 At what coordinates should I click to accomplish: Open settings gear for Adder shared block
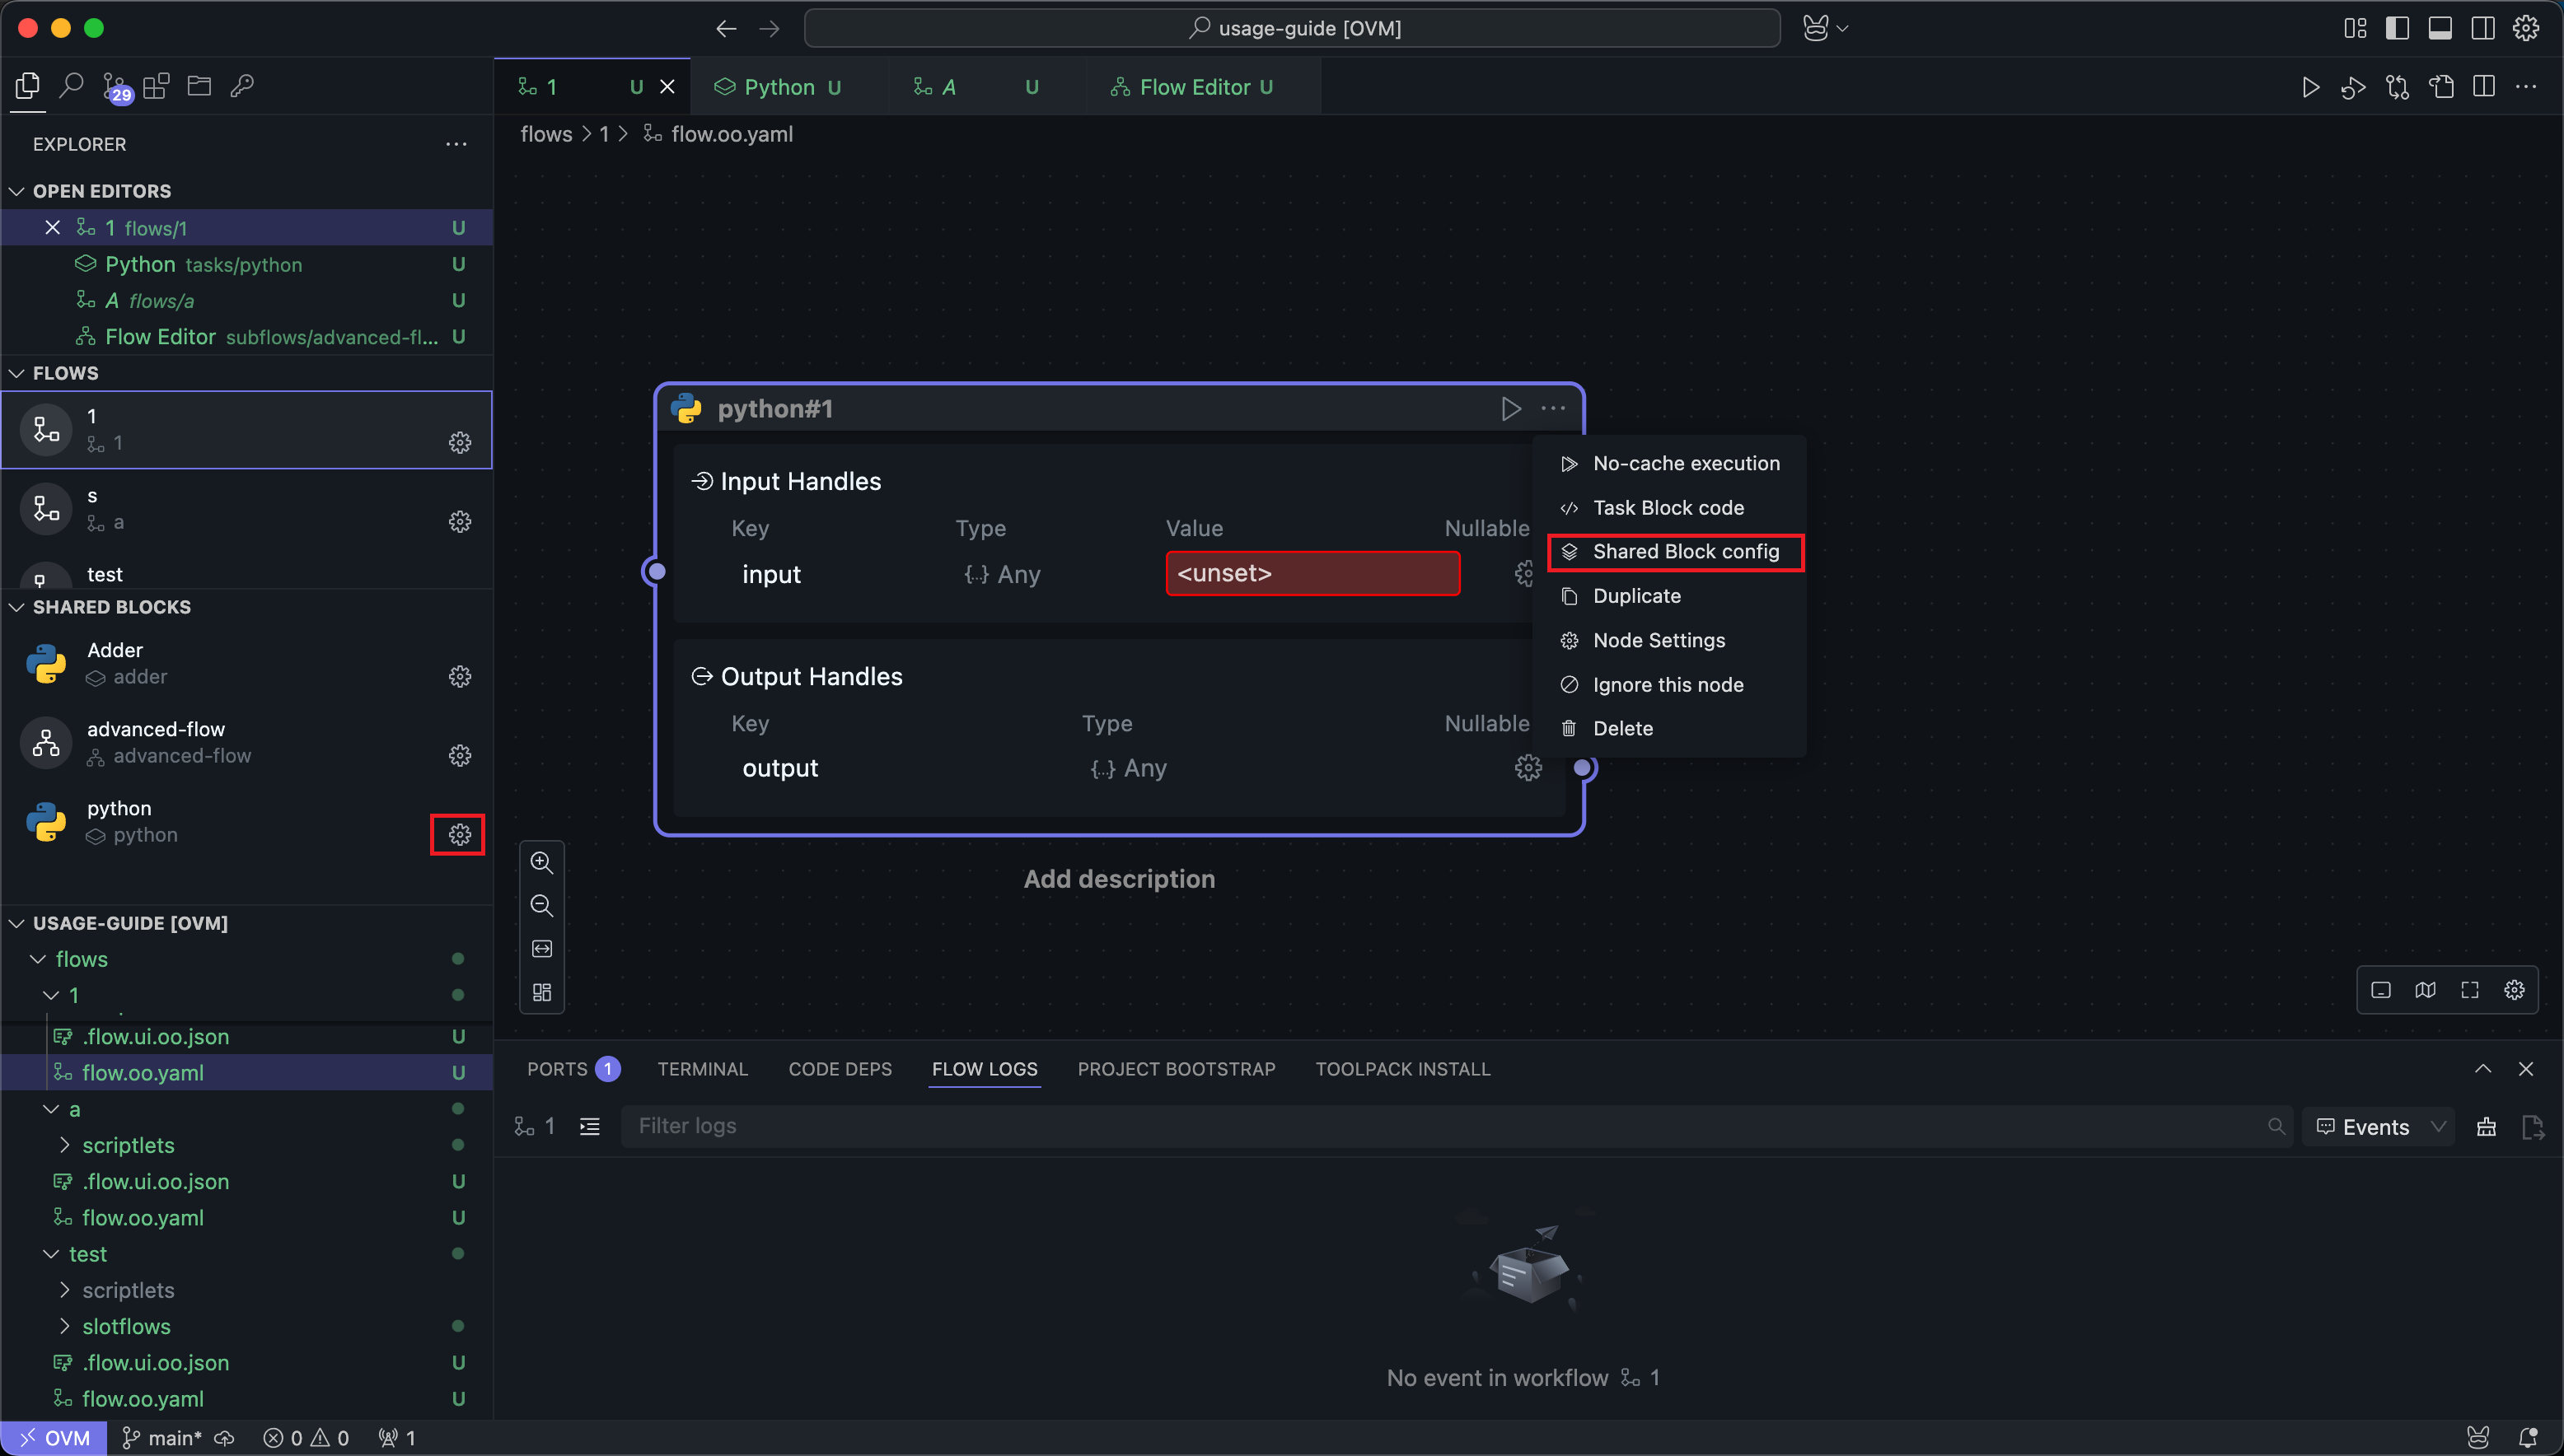point(459,677)
